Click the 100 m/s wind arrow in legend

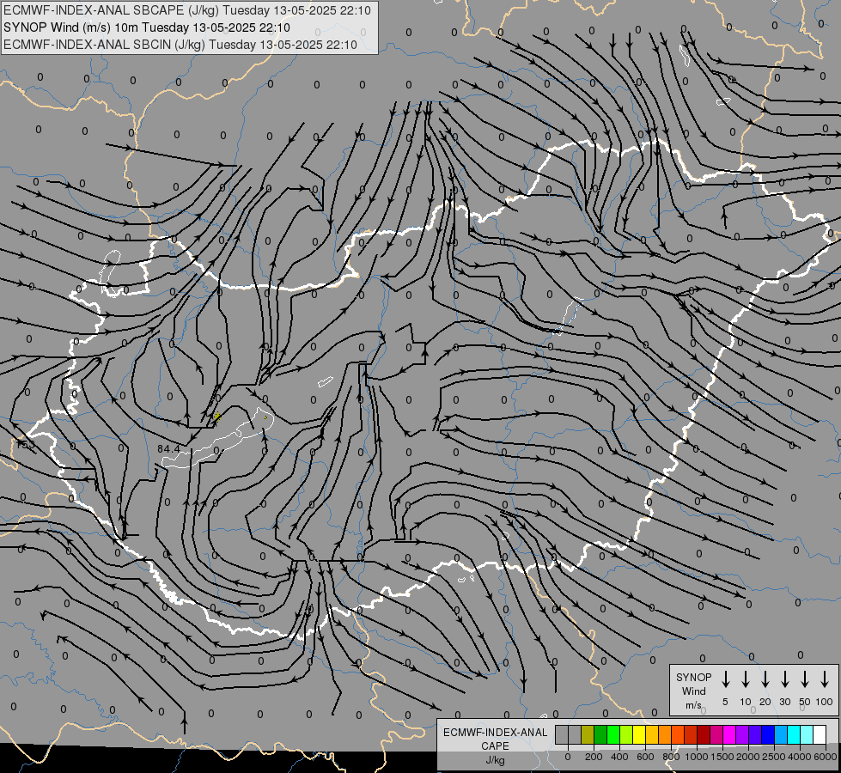[825, 679]
